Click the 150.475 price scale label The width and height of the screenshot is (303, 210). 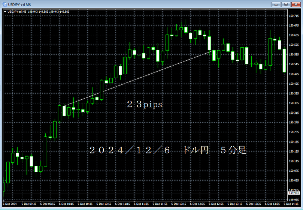tap(294, 74)
